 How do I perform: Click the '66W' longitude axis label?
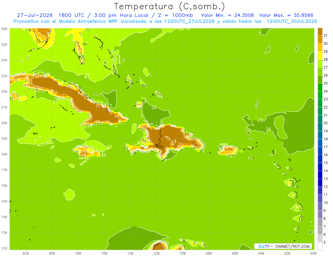(x=235, y=253)
